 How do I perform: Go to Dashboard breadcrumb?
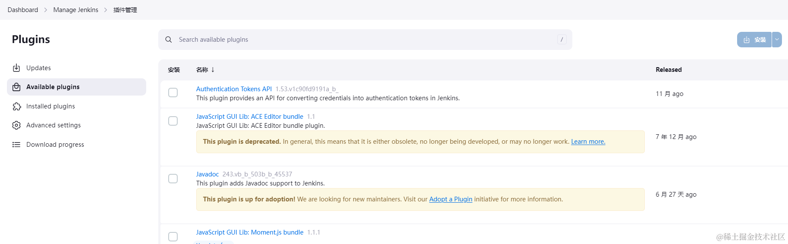click(23, 10)
